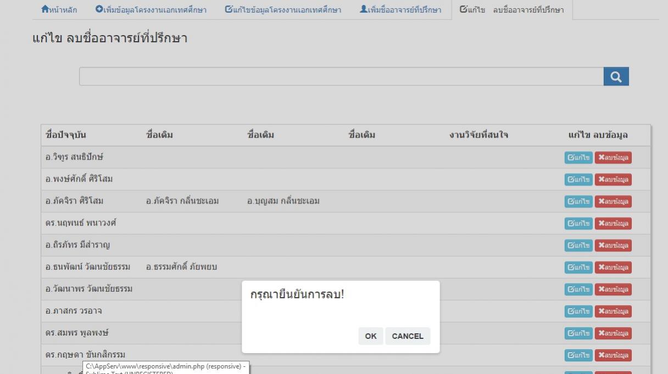
Task: Select the name อ.ธิรภัทร มีสำราญ
Action: tap(77, 245)
